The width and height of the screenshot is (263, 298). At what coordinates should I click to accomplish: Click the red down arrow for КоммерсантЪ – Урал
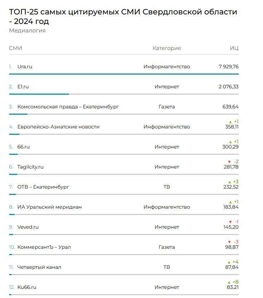[x=229, y=242]
